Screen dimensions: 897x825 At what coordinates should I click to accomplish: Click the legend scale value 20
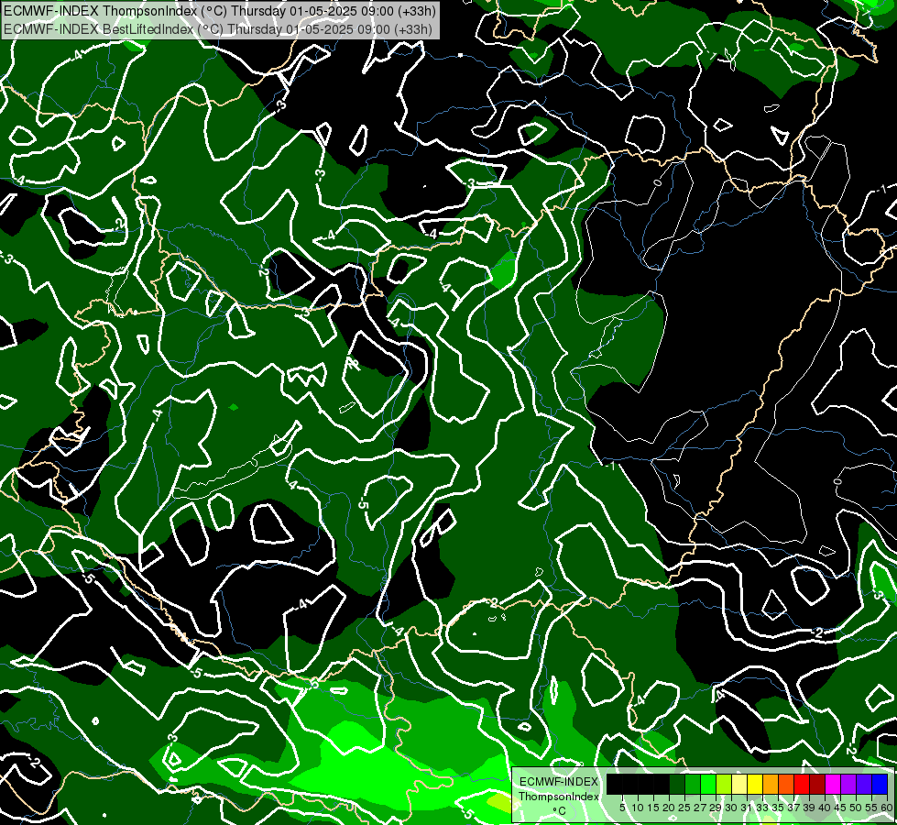[669, 808]
